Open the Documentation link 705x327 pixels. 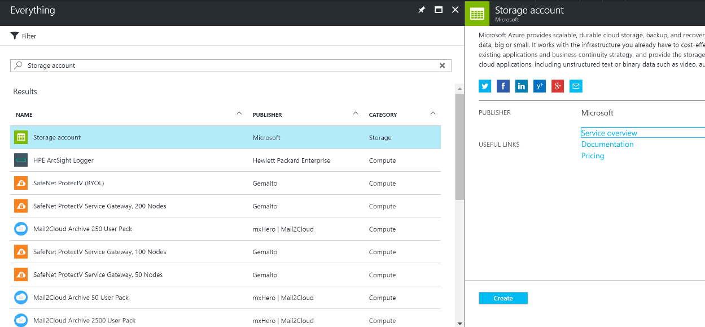tap(607, 145)
